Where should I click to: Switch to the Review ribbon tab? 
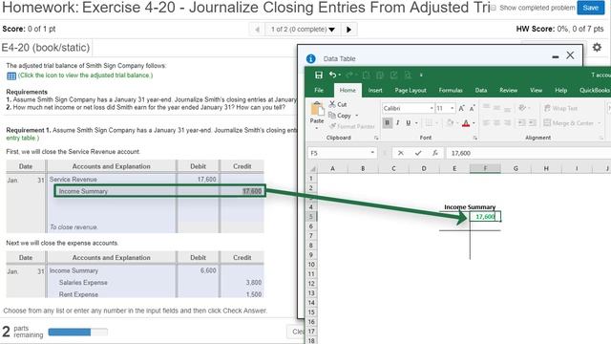508,90
